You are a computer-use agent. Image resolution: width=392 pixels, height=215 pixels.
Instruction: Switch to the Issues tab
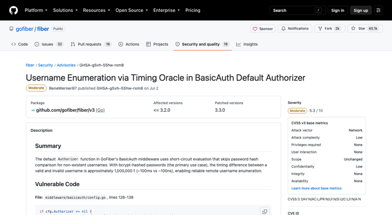49,44
